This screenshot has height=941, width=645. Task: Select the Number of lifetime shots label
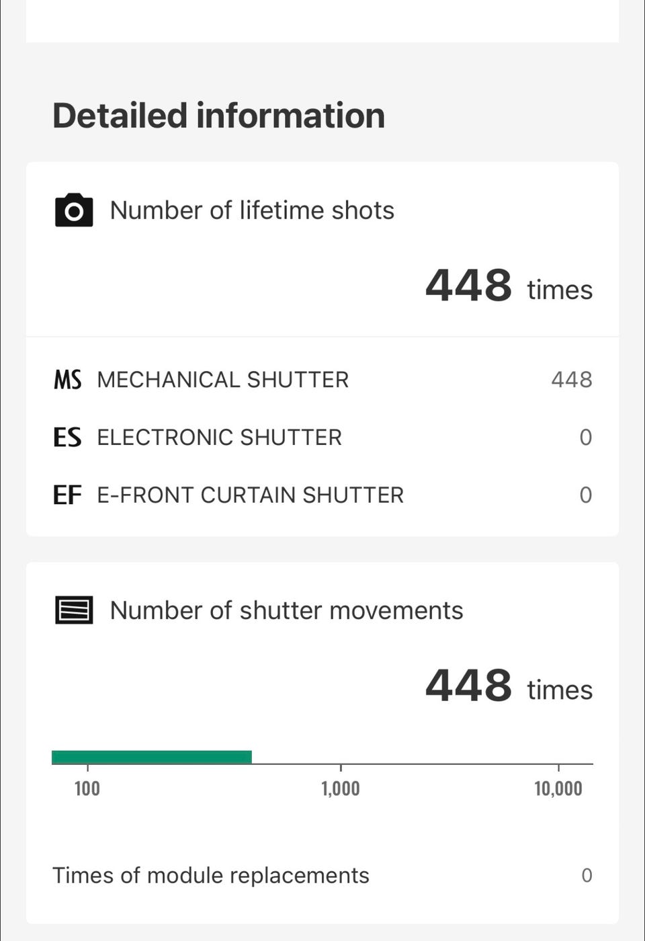(x=252, y=210)
